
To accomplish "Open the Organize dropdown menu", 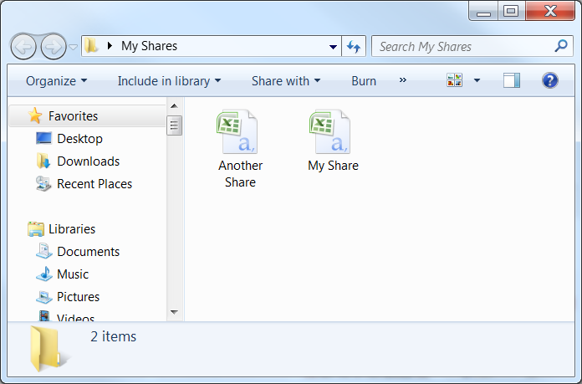I will pos(56,81).
